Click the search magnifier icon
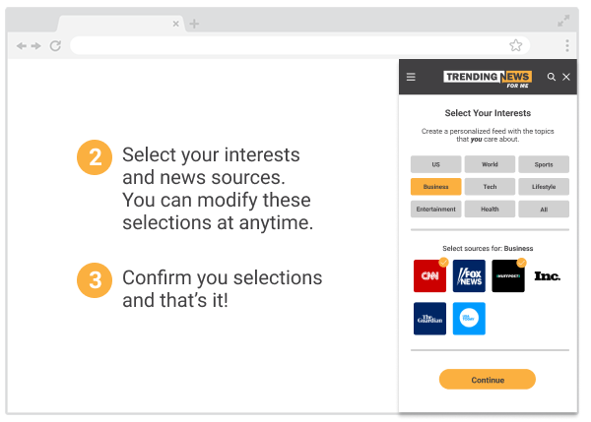This screenshot has height=422, width=591. tap(552, 77)
